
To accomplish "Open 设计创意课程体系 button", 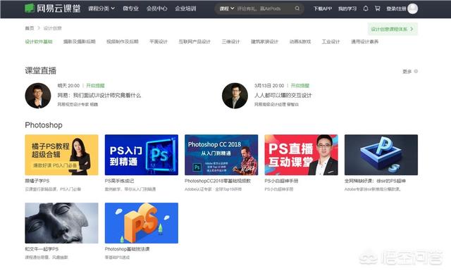I will tap(393, 29).
